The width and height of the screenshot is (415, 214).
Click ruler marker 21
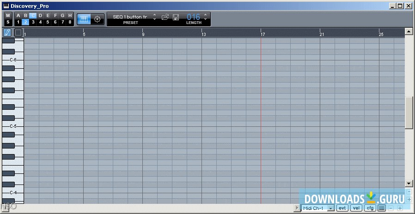point(322,34)
